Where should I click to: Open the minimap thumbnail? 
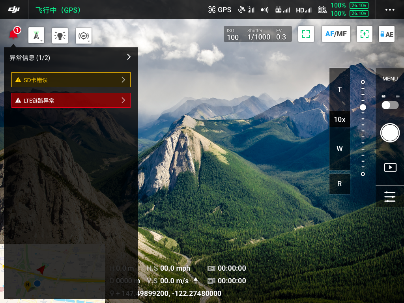pos(54,273)
